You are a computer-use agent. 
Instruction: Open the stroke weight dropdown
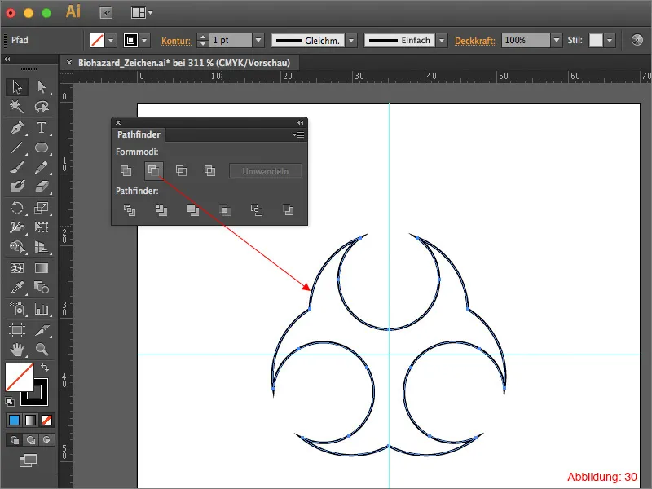(258, 40)
